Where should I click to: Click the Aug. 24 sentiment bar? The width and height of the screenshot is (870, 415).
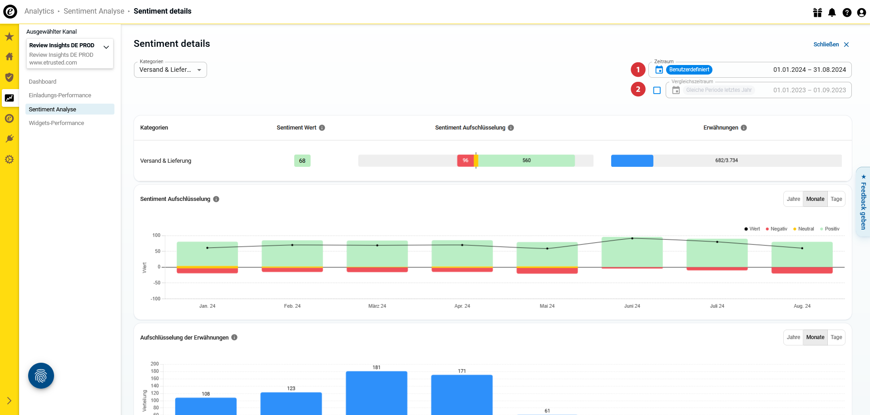[x=802, y=257]
